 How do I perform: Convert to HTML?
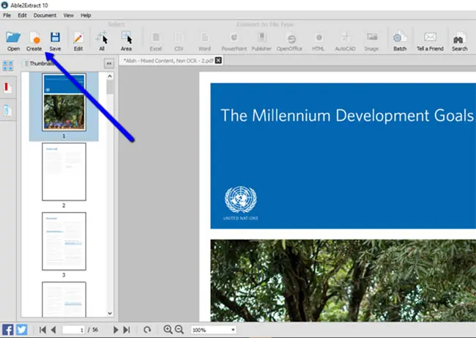[318, 41]
